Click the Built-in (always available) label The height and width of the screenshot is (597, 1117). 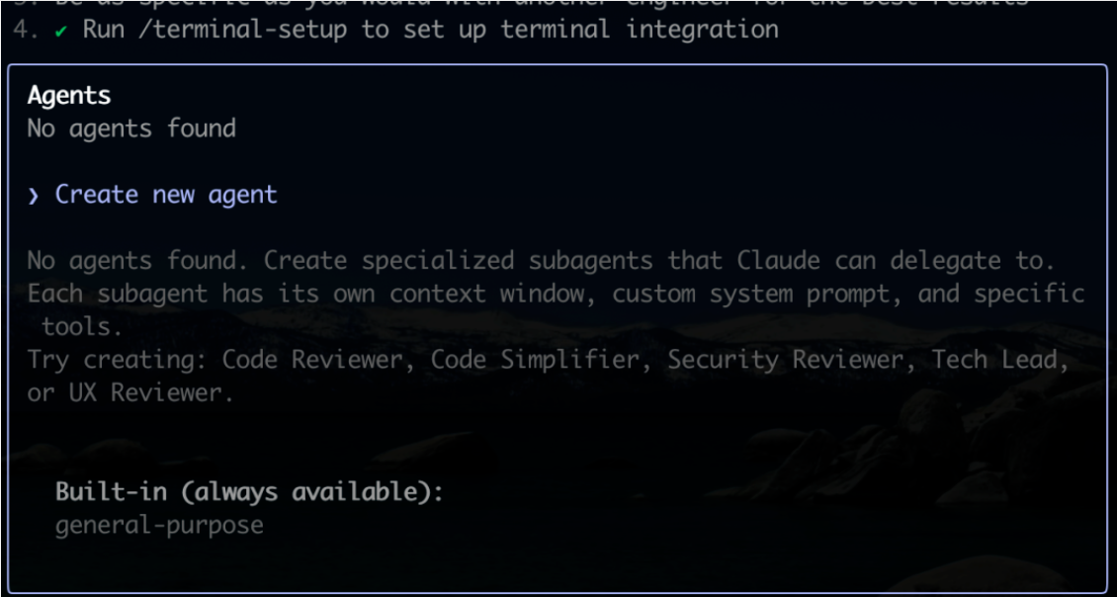pyautogui.click(x=249, y=492)
